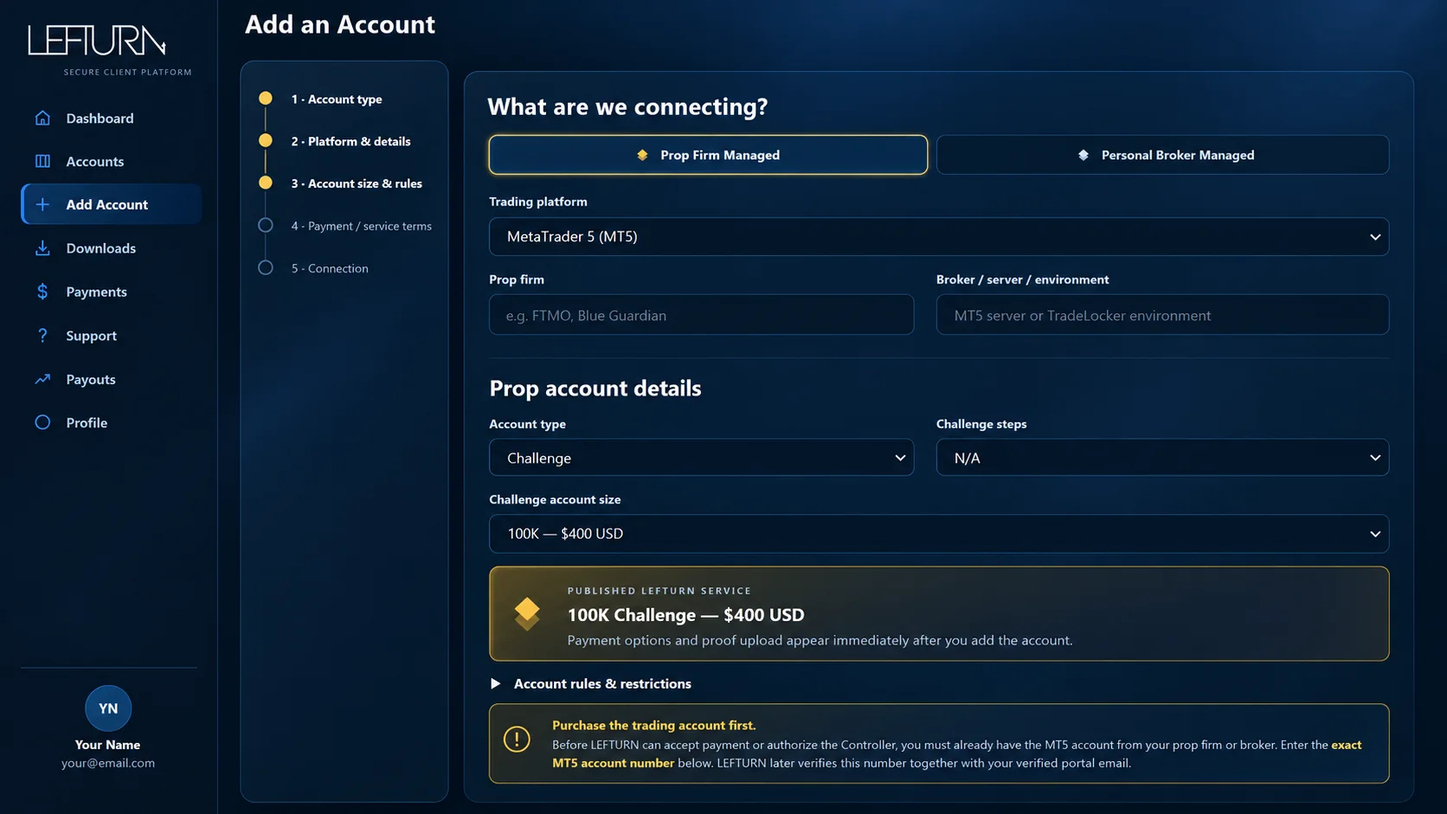Open the Challenge steps N/A dropdown
1447x814 pixels.
pos(1162,458)
